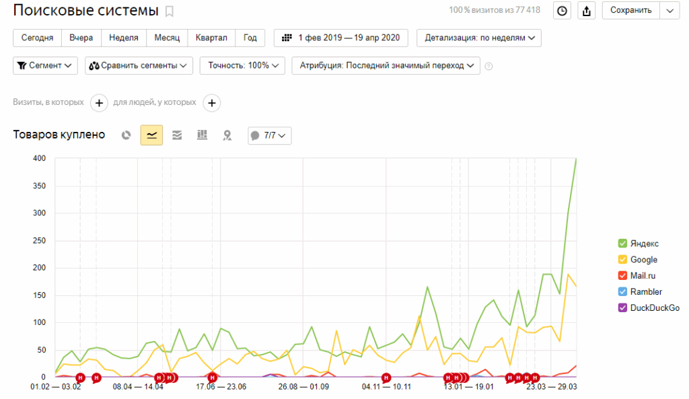The width and height of the screenshot is (689, 399).
Task: Switch to stacked area chart view
Action: (x=177, y=135)
